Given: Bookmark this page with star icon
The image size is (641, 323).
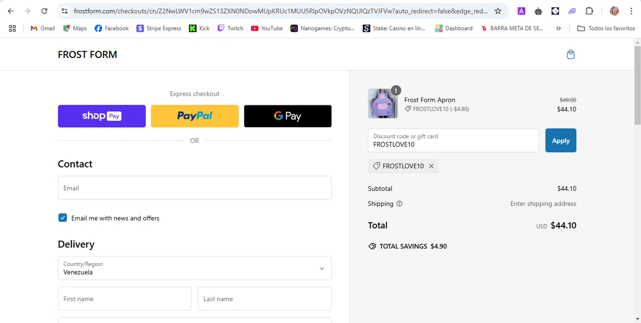Looking at the screenshot, I should (x=498, y=11).
